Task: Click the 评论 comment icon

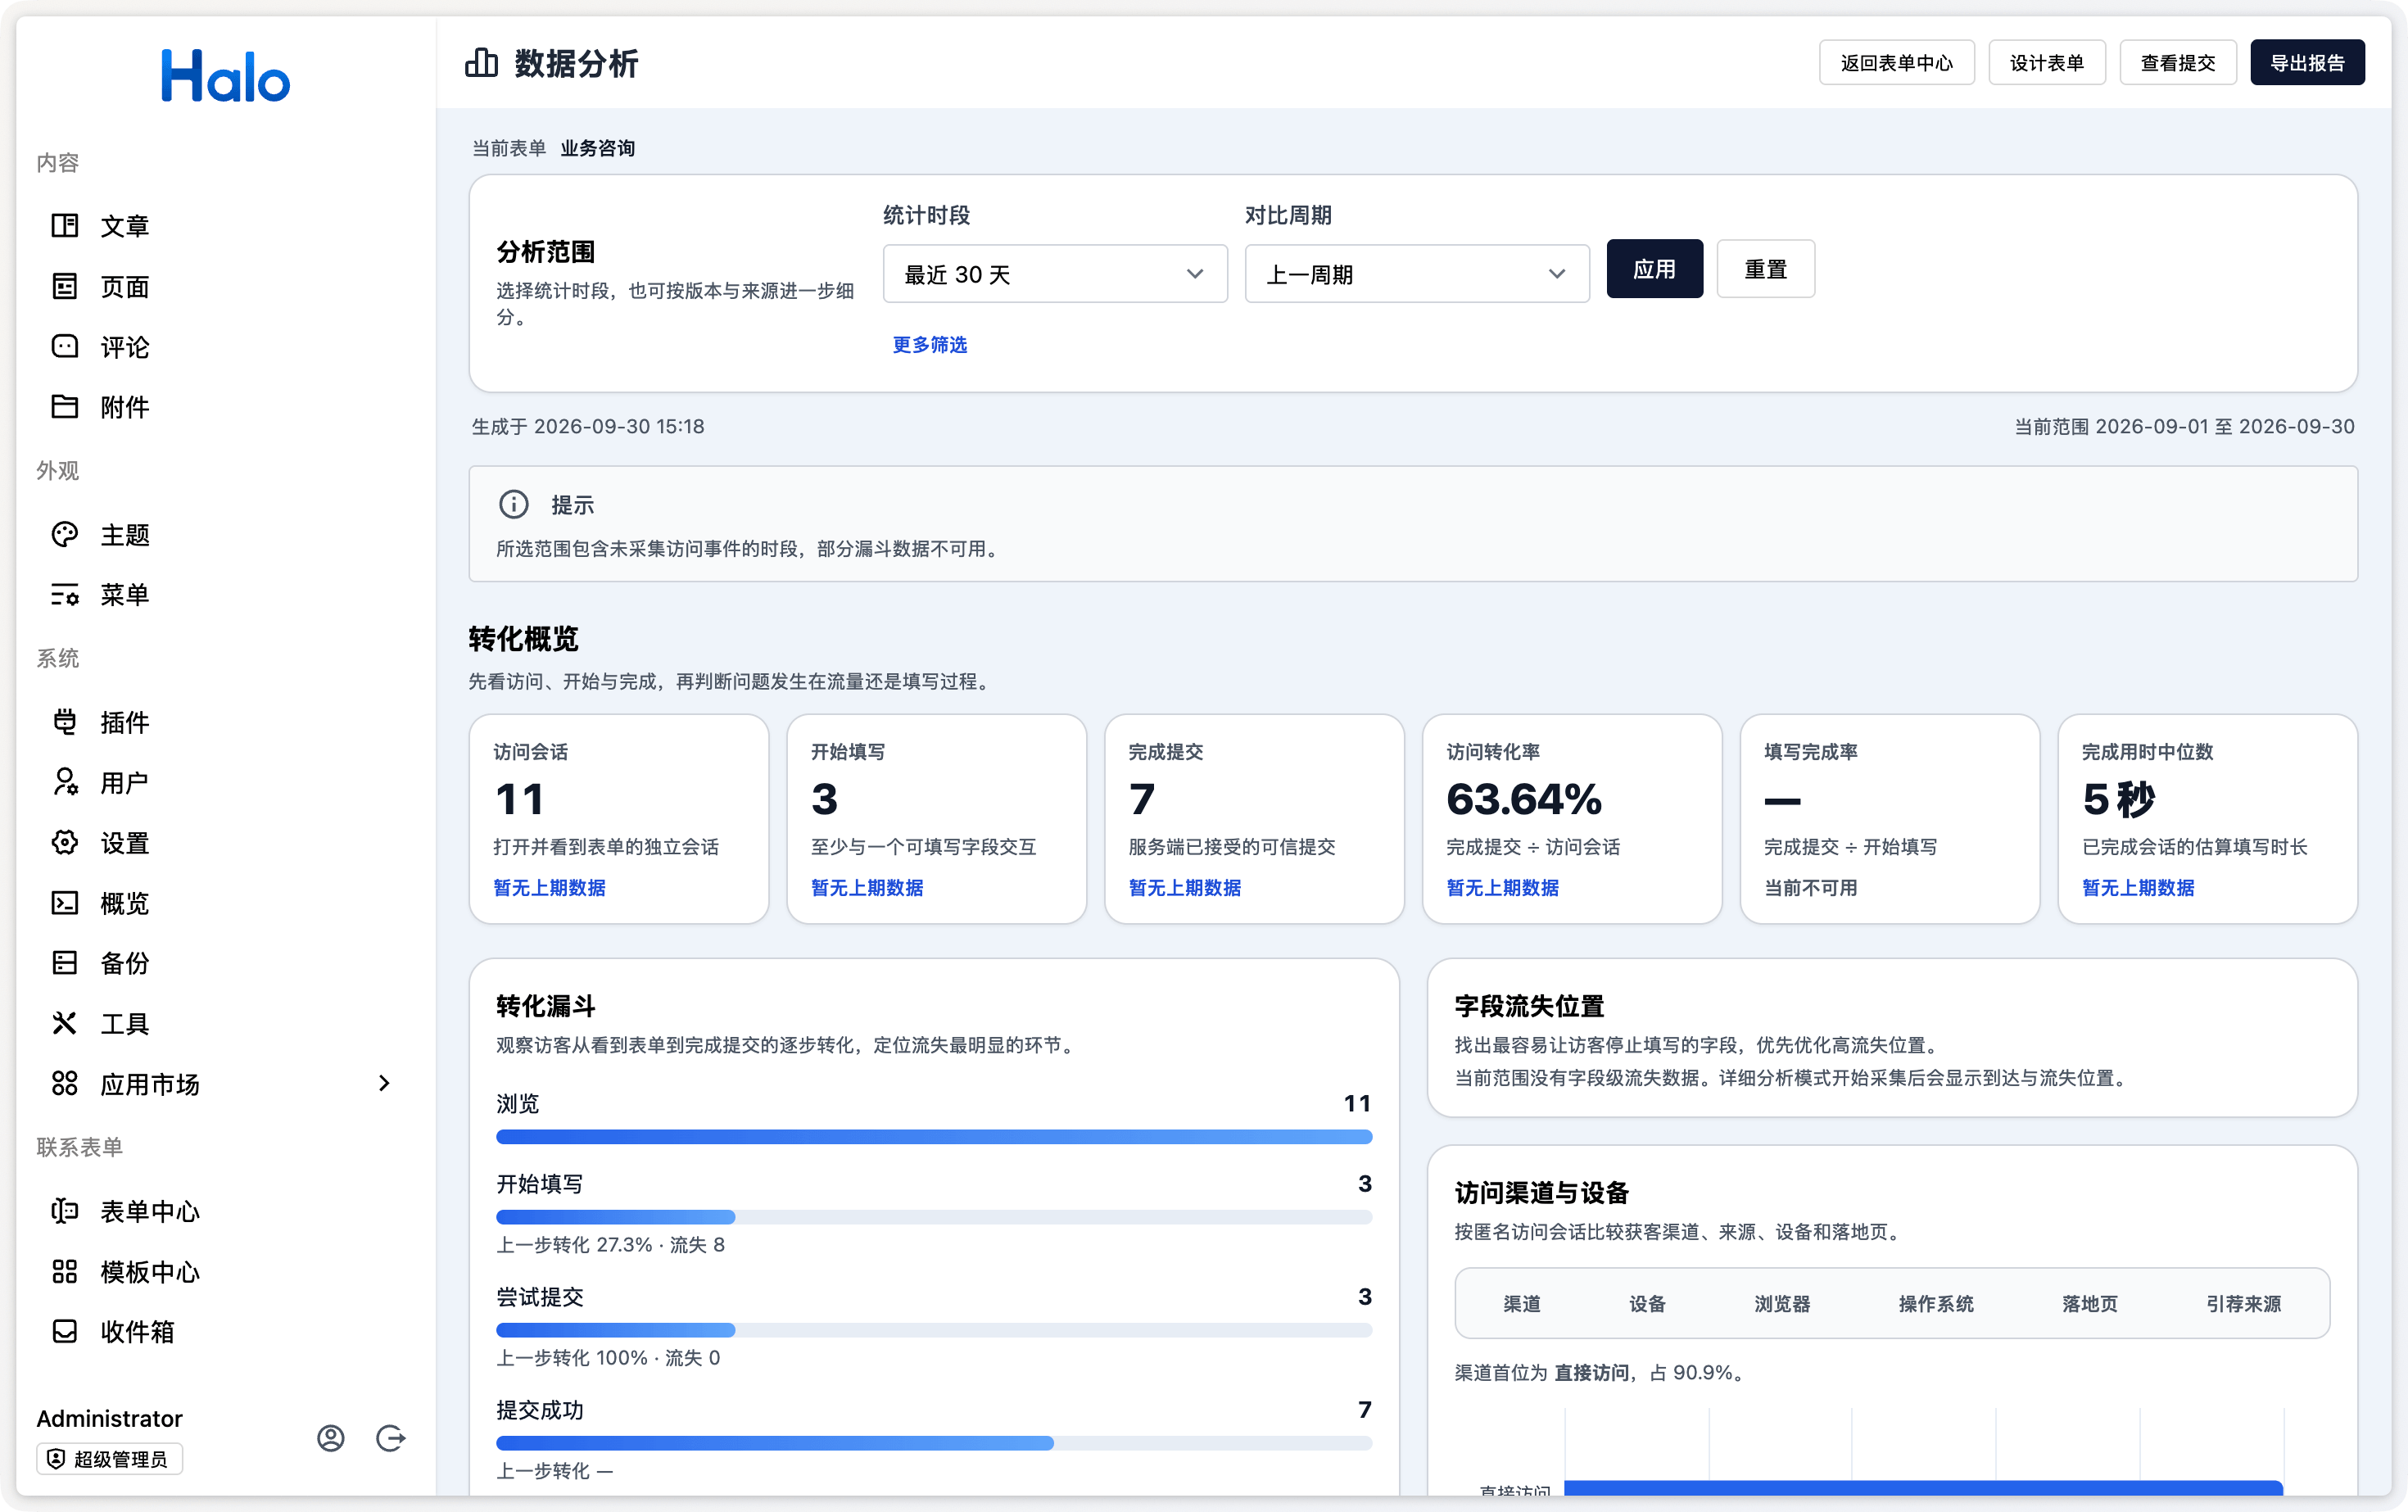Action: (65, 347)
